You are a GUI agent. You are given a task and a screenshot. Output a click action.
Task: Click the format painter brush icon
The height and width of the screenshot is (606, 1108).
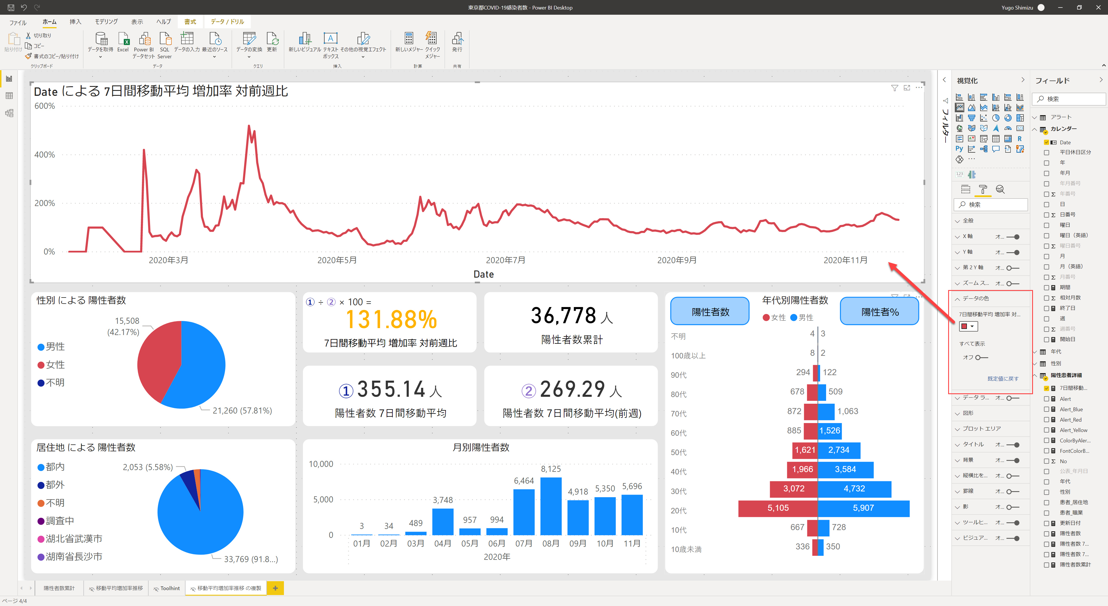pyautogui.click(x=28, y=56)
